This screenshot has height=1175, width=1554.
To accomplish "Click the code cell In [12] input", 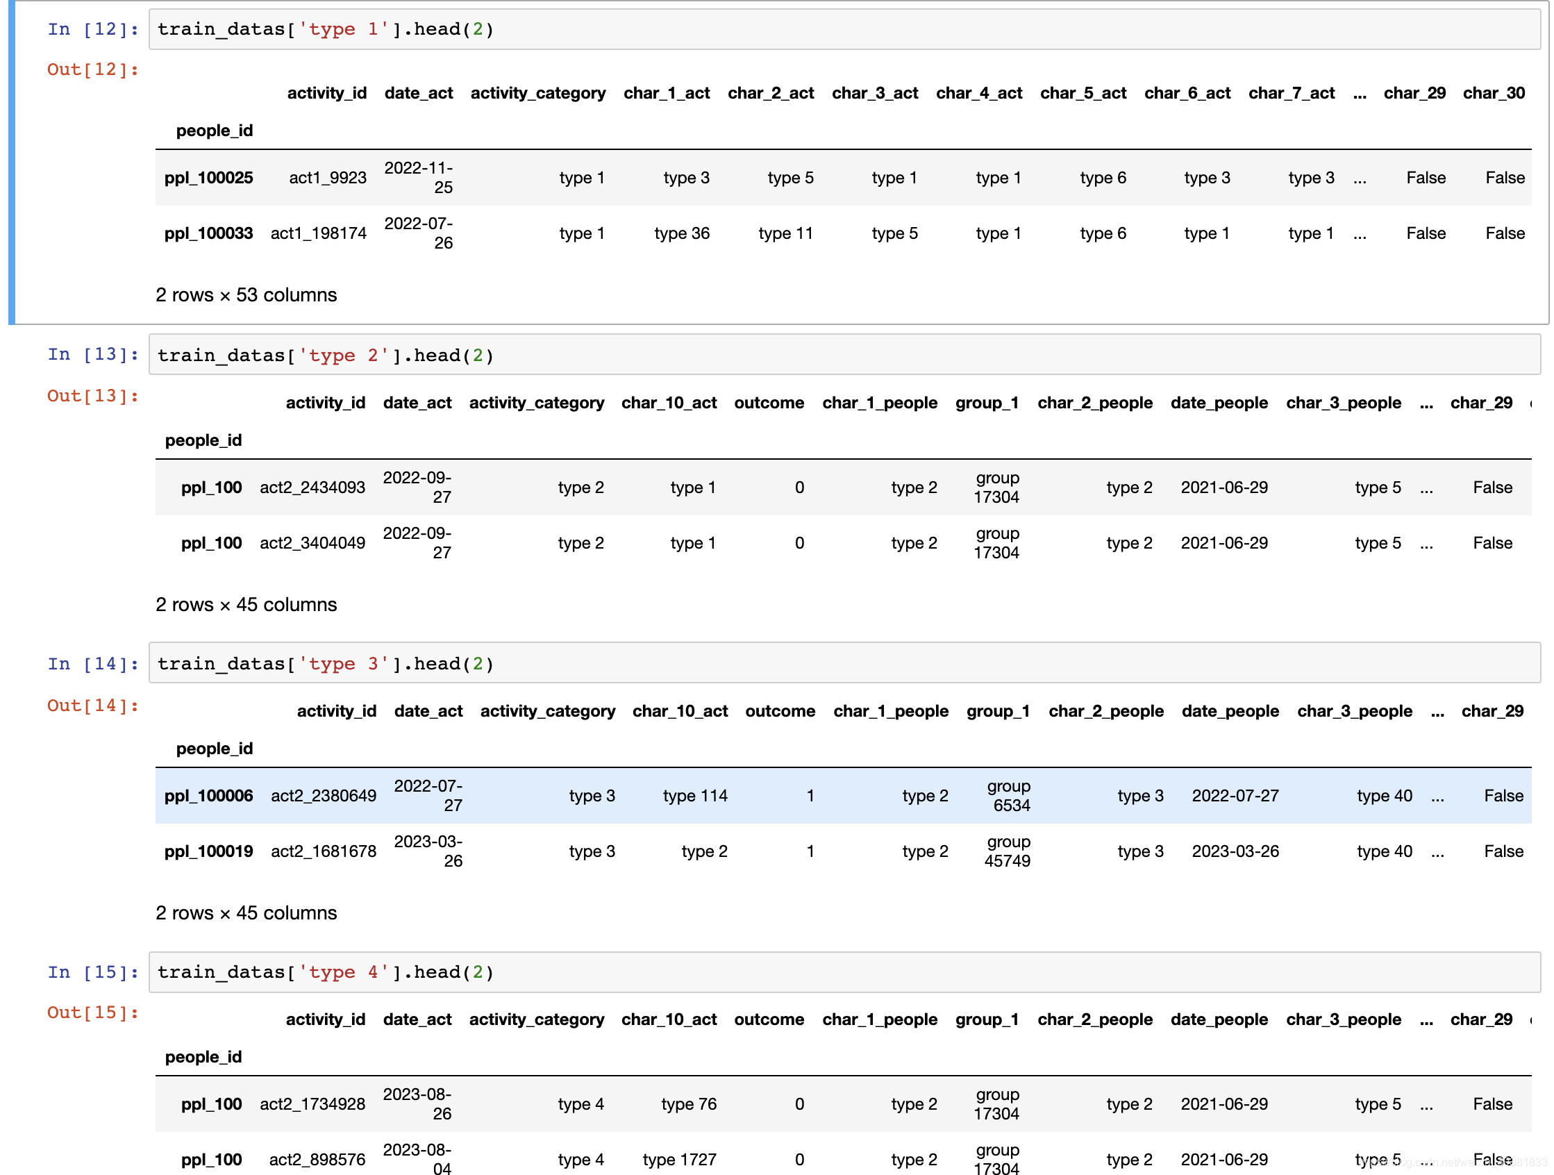I will [844, 30].
